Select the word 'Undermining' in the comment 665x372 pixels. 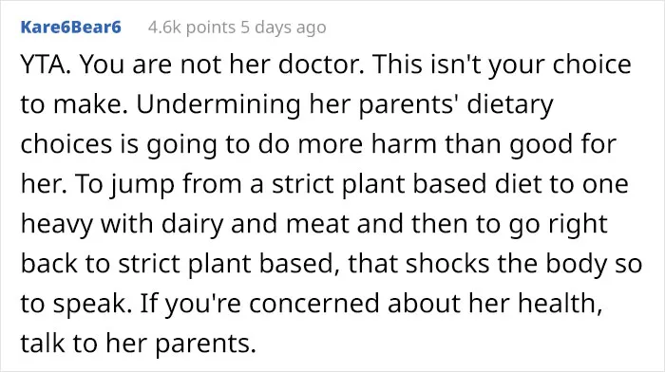pyautogui.click(x=218, y=104)
